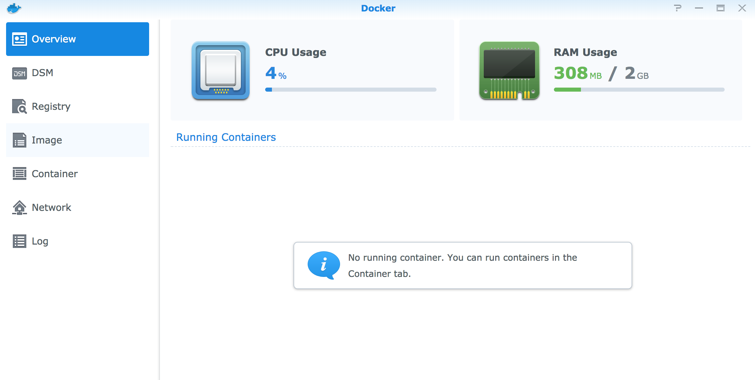Image resolution: width=755 pixels, height=380 pixels.
Task: Click the DSM sidebar icon
Action: 20,73
